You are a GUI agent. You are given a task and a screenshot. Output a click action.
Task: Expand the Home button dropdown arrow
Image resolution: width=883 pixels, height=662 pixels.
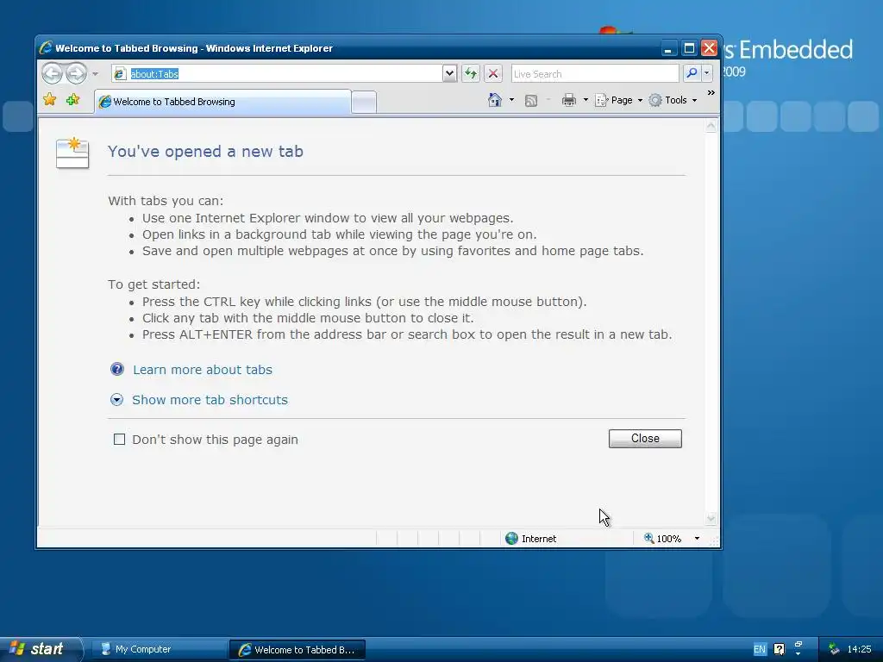[x=511, y=100]
